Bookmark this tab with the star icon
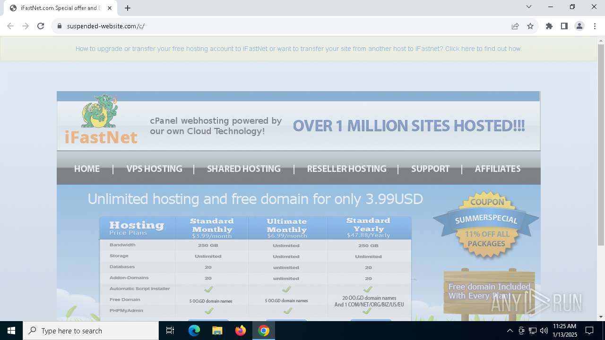 click(530, 26)
